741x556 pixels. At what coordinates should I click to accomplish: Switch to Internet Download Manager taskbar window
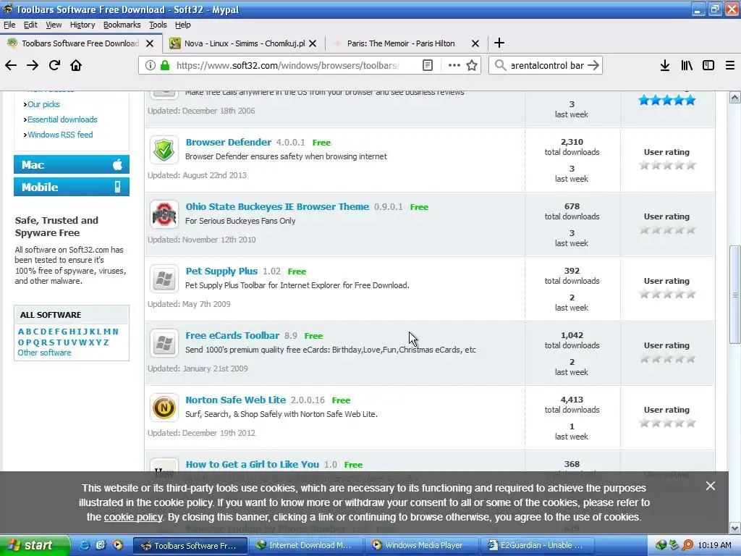pos(306,546)
